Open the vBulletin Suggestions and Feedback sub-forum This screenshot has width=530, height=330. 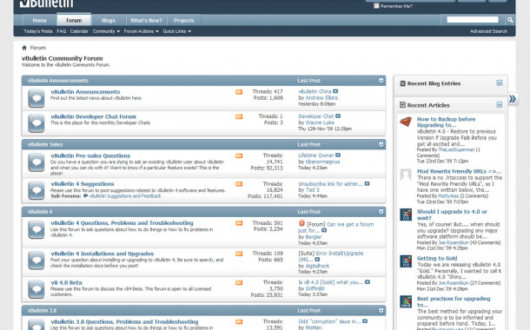pyautogui.click(x=125, y=196)
